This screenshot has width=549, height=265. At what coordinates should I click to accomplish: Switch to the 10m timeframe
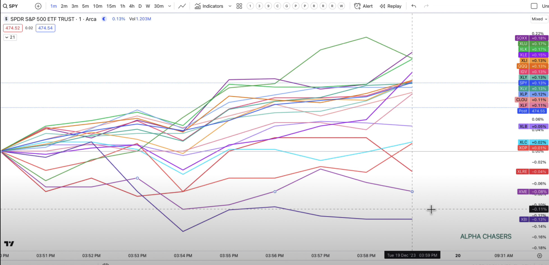coord(98,6)
